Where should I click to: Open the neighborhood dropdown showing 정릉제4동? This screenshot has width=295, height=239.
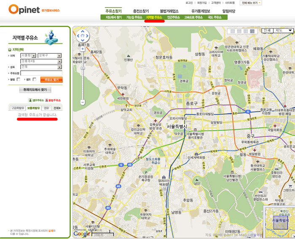click(x=41, y=61)
